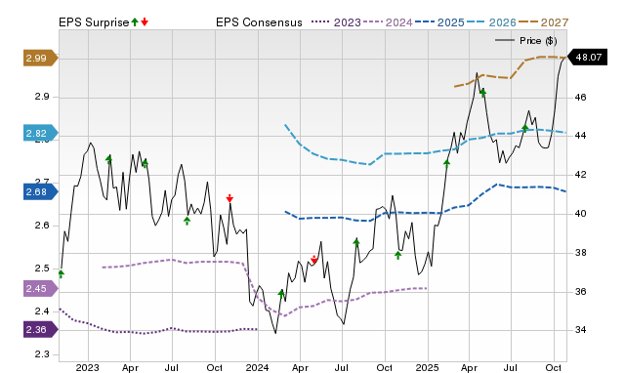Screen dimensions: 625x373
Task: Click the EPS Surprise legend title
Action: (94, 22)
